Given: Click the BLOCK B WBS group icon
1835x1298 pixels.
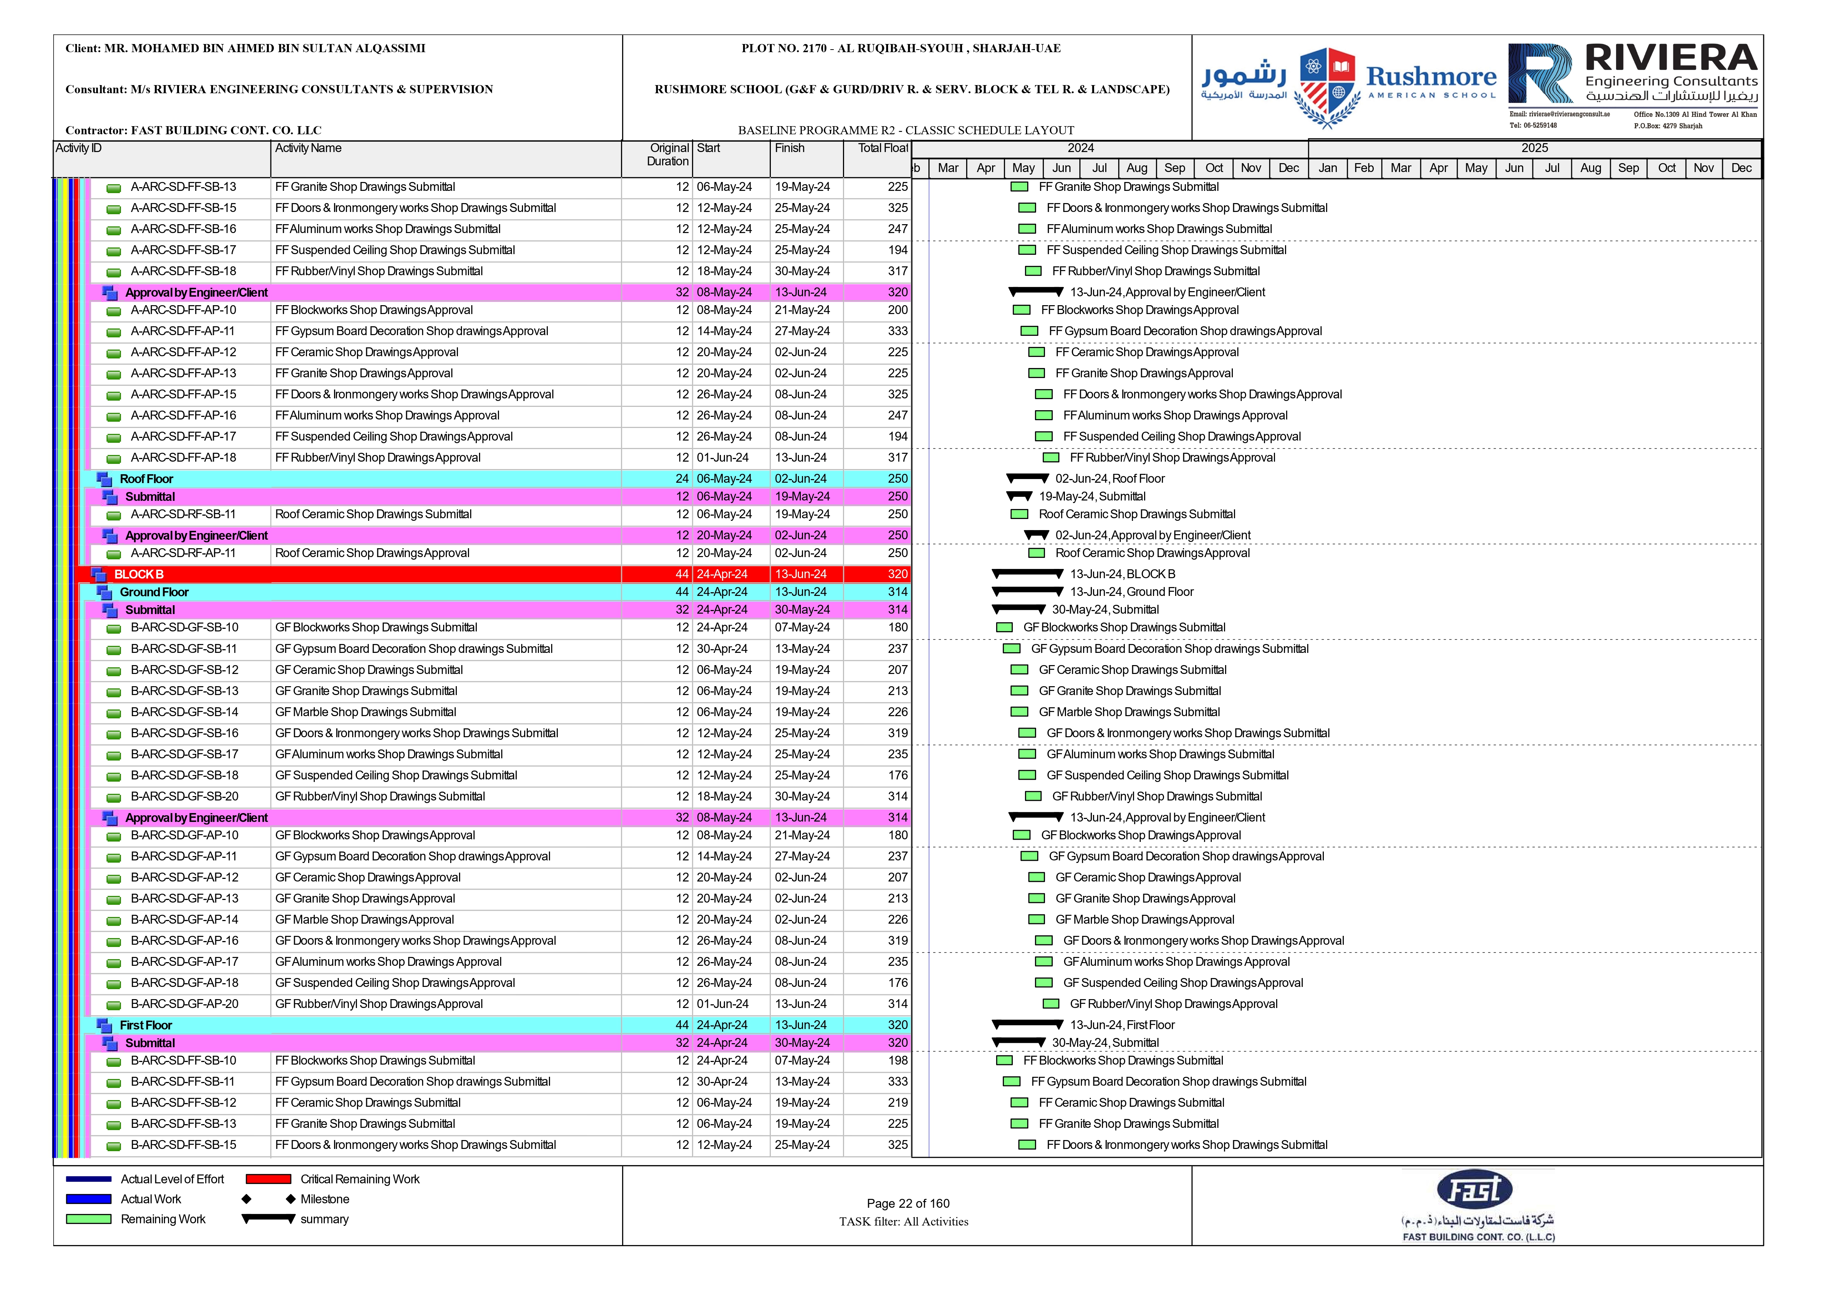Looking at the screenshot, I should coord(99,575).
